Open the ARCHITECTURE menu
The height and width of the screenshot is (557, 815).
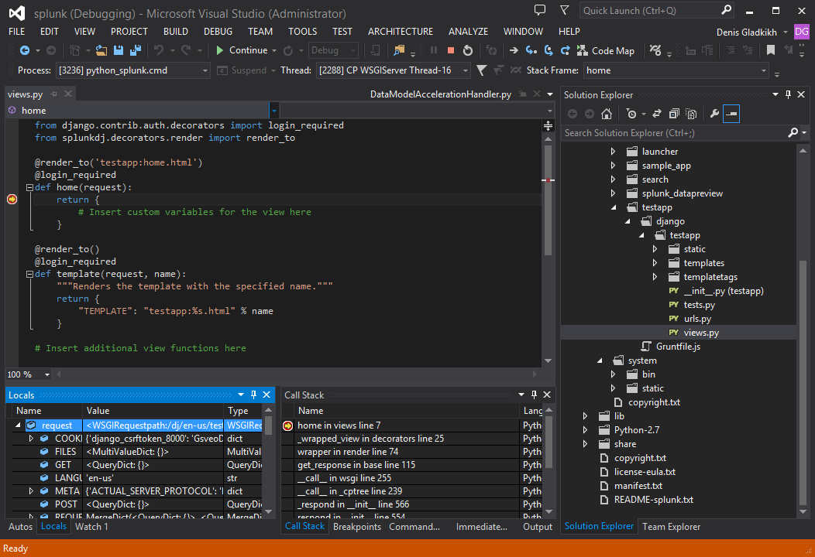pos(401,32)
